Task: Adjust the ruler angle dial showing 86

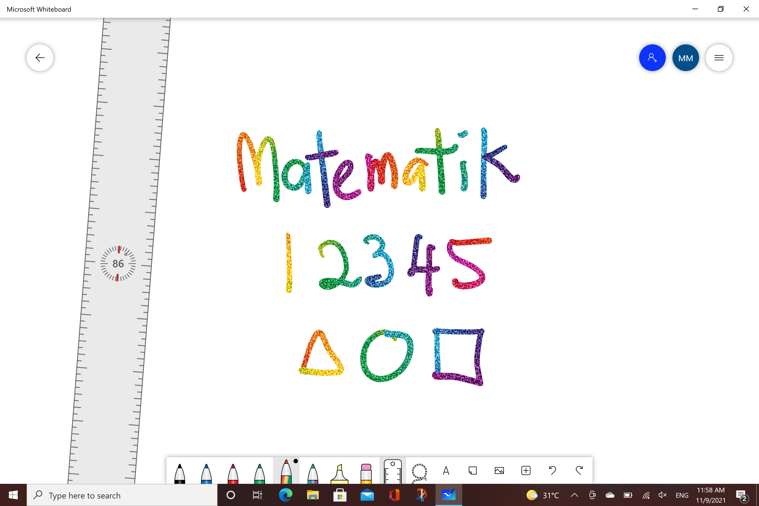Action: pos(118,264)
